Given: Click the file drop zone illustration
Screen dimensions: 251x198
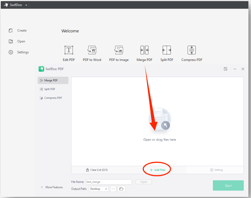Looking at the screenshot, I should point(160,119).
